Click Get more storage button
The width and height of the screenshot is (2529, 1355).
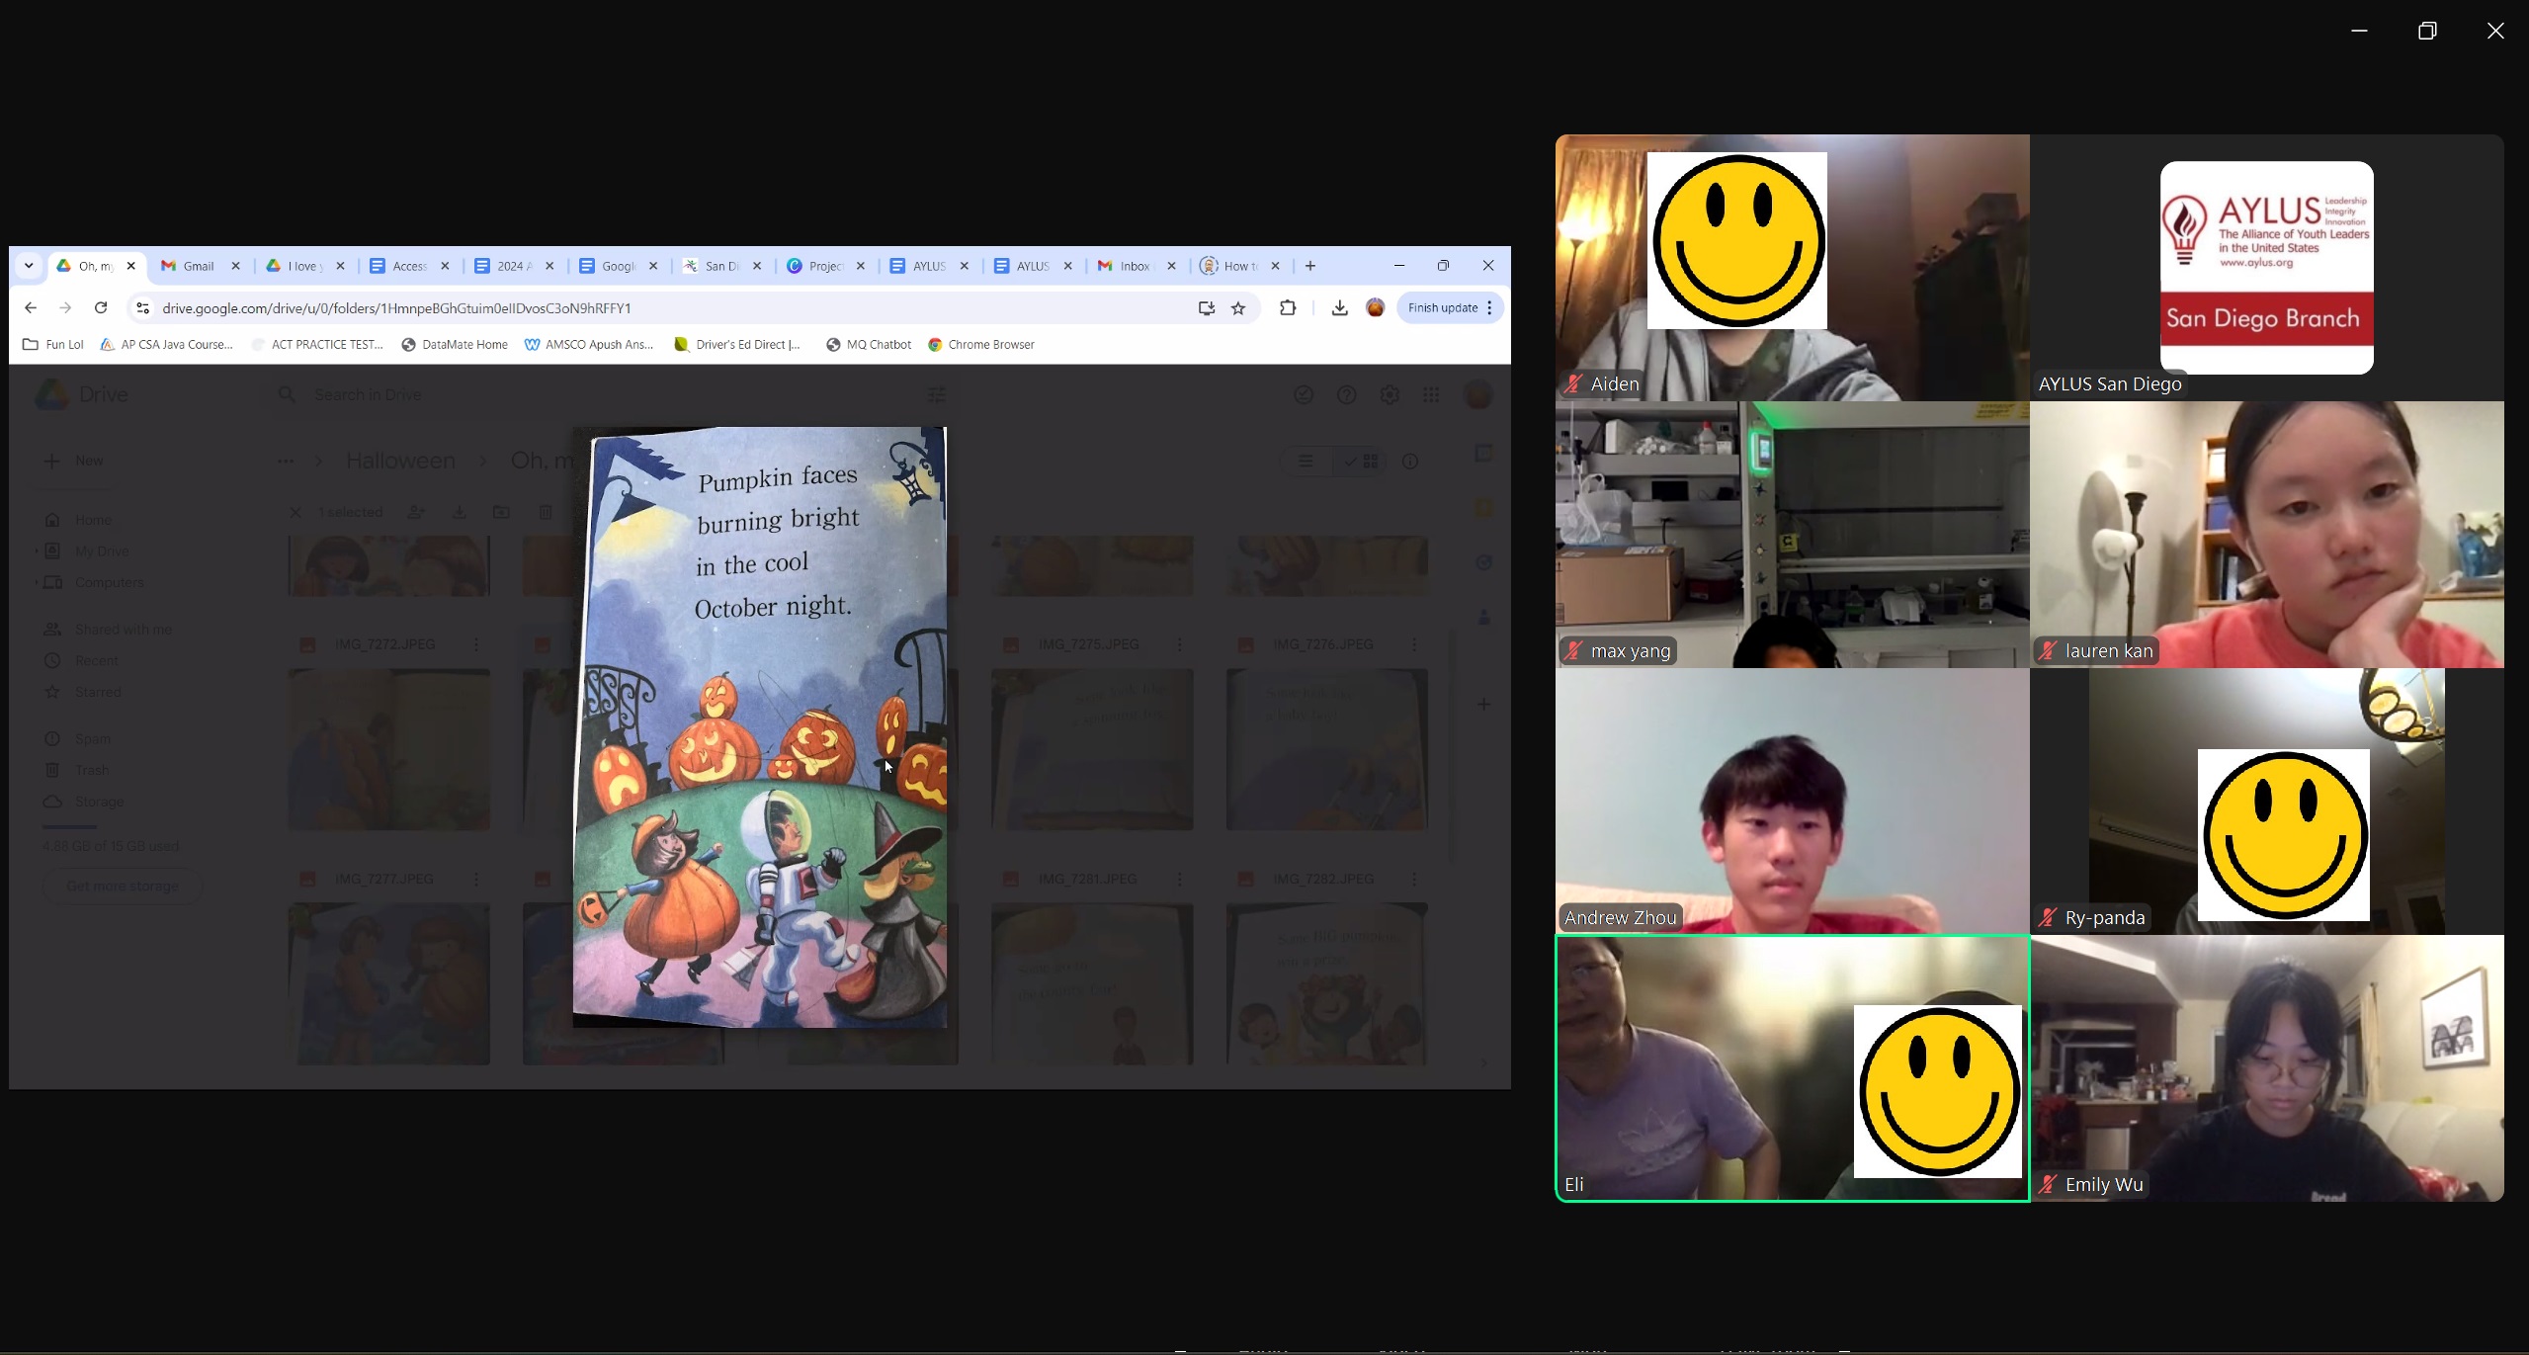[123, 886]
